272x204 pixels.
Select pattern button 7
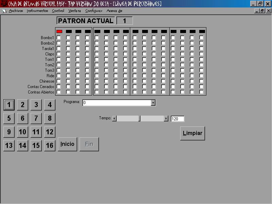(x=36, y=118)
